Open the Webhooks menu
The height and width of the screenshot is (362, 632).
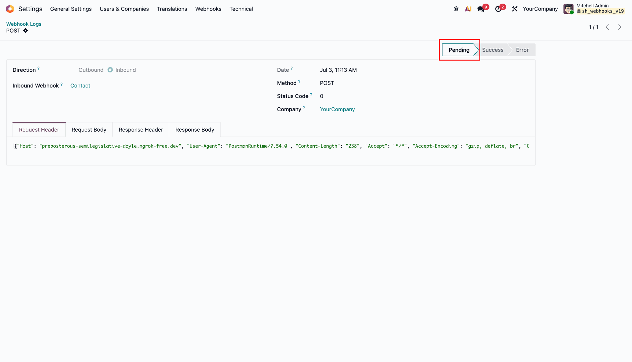(208, 9)
